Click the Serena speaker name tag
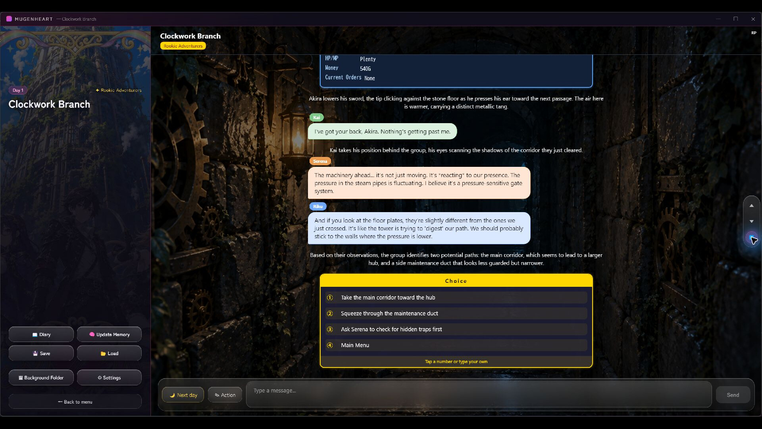Screen dimensions: 762x429 [320, 161]
